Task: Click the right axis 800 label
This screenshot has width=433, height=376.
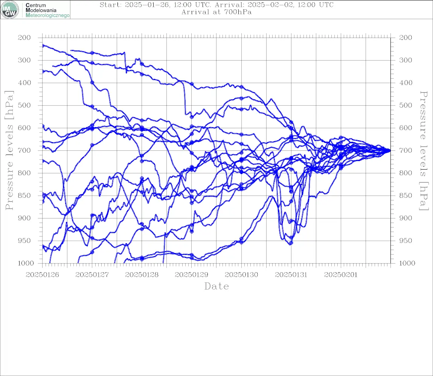Action: (x=406, y=173)
